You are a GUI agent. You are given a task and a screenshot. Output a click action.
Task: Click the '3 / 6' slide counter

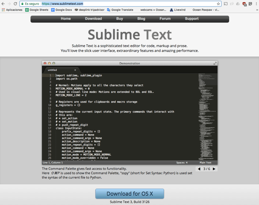pos(207,169)
